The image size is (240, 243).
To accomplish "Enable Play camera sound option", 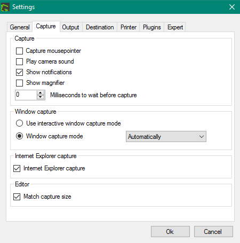I will pyautogui.click(x=19, y=61).
